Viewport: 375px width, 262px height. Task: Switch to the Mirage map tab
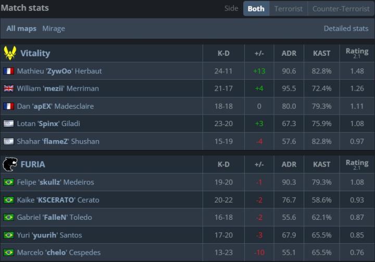click(x=54, y=29)
